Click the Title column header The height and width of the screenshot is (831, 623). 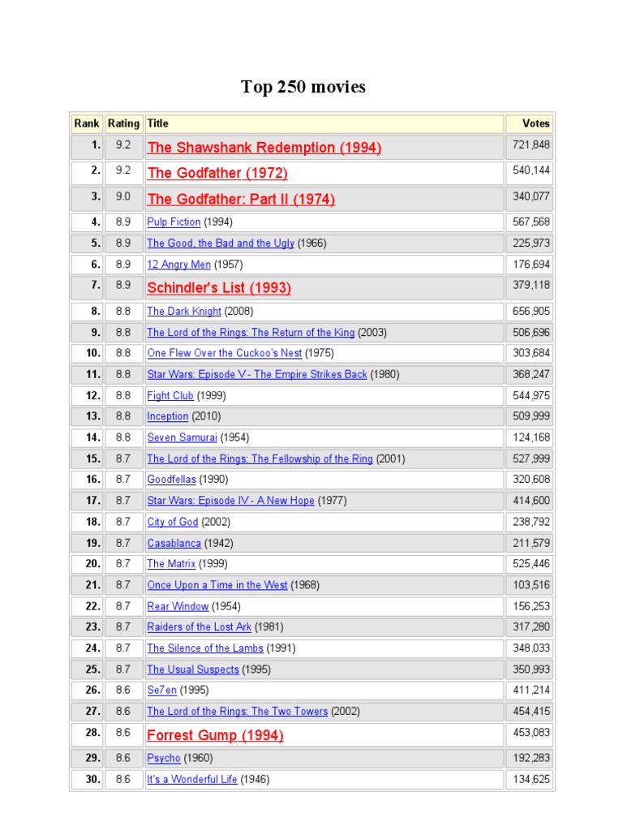tap(324, 123)
